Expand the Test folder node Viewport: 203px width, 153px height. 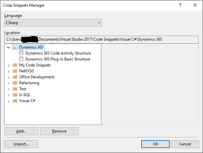coord(9,89)
